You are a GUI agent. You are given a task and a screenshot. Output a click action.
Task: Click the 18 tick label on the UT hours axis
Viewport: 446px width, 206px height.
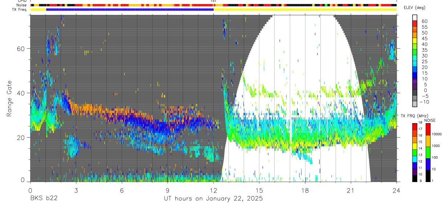pos(305,191)
